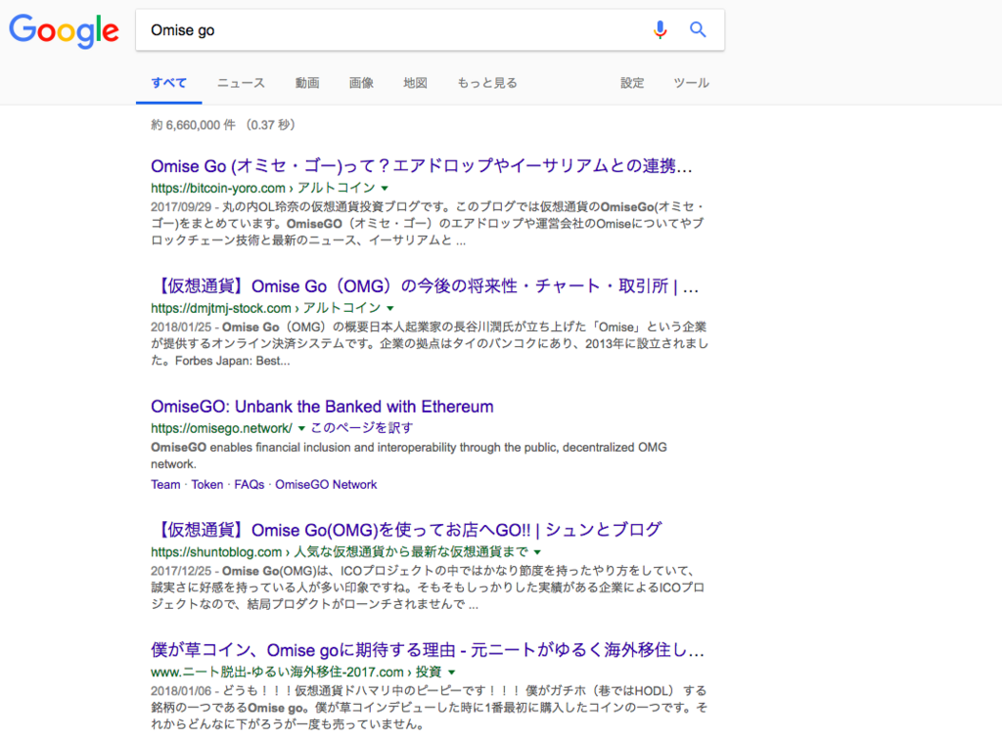This screenshot has width=1002, height=740.
Task: Click the magnifying glass search button
Action: tap(698, 29)
